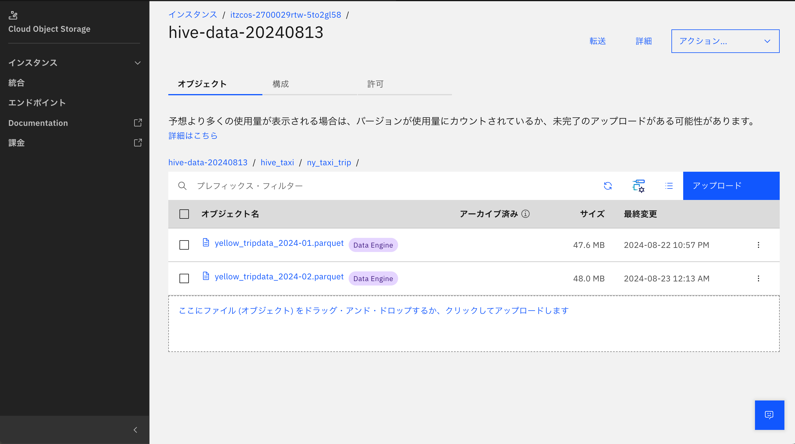795x444 pixels.
Task: Click the Cloud Object Storage logo icon
Action: 13,15
